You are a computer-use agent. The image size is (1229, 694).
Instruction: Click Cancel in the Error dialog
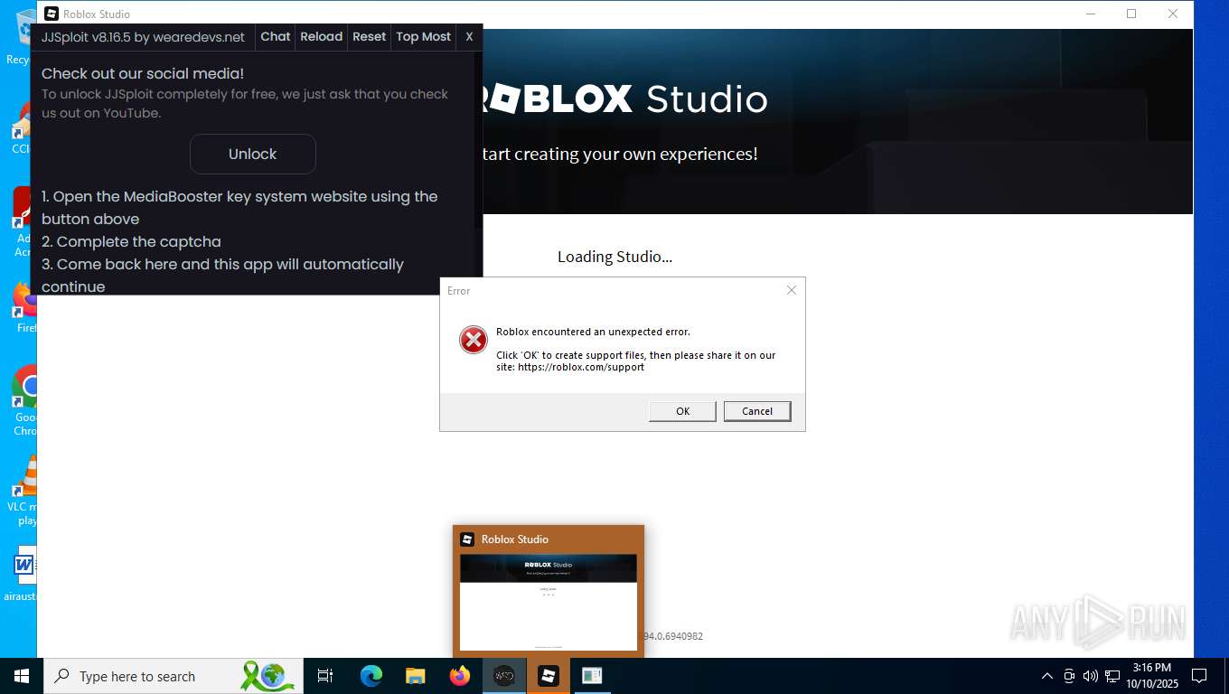tap(757, 411)
